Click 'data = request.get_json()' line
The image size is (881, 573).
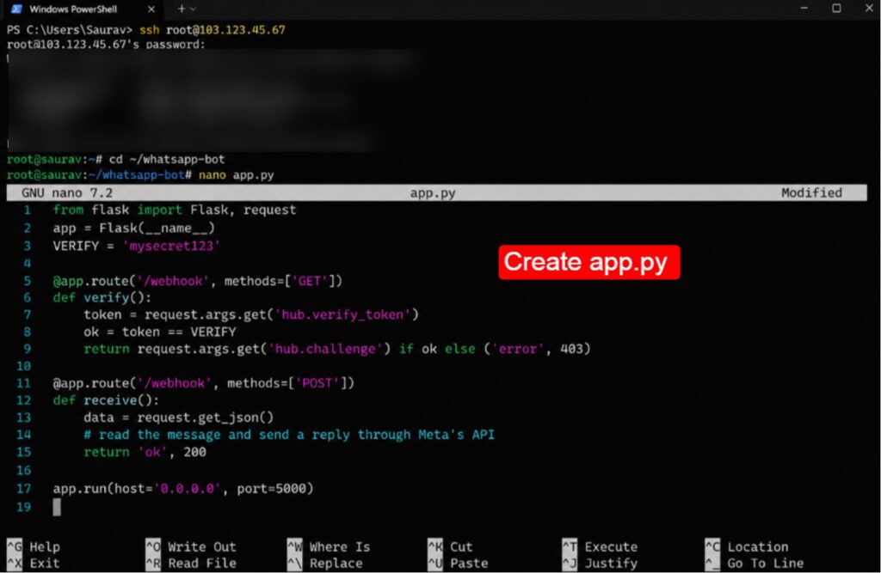179,418
